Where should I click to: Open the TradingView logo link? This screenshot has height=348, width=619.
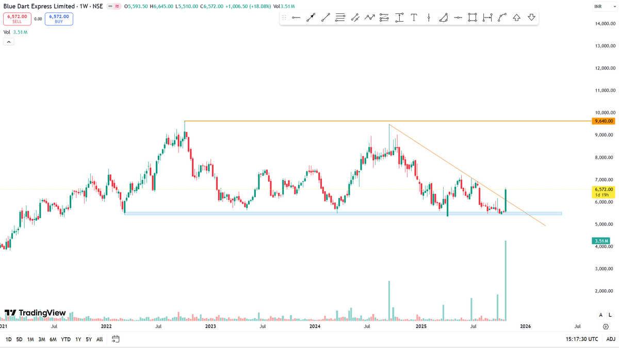pos(35,313)
